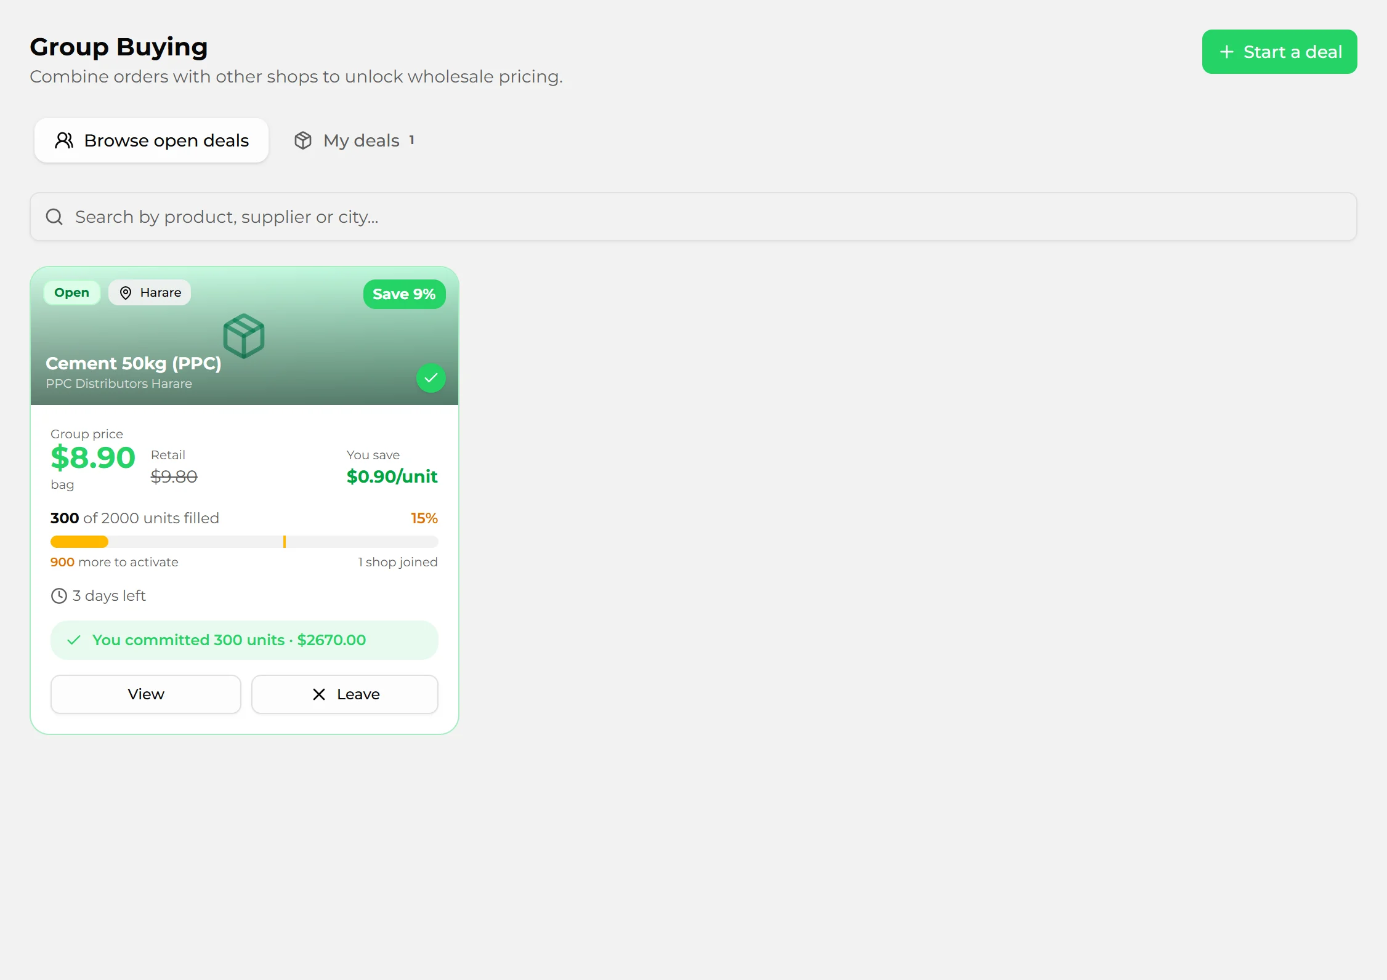Click the magnifier search icon
1387x980 pixels.
pos(54,217)
